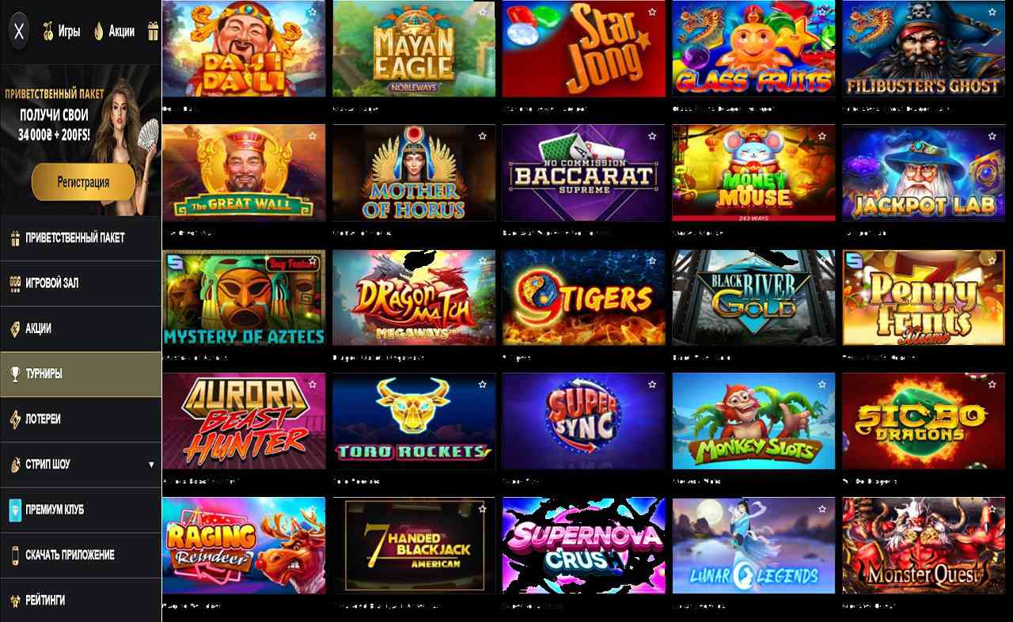Viewport: 1013px width, 622px height.
Task: Open the Акции tab in the top bar
Action: [115, 32]
